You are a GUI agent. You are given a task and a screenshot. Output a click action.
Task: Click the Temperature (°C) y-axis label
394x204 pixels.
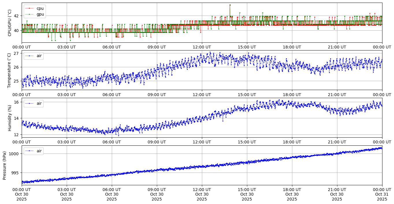tap(10, 70)
